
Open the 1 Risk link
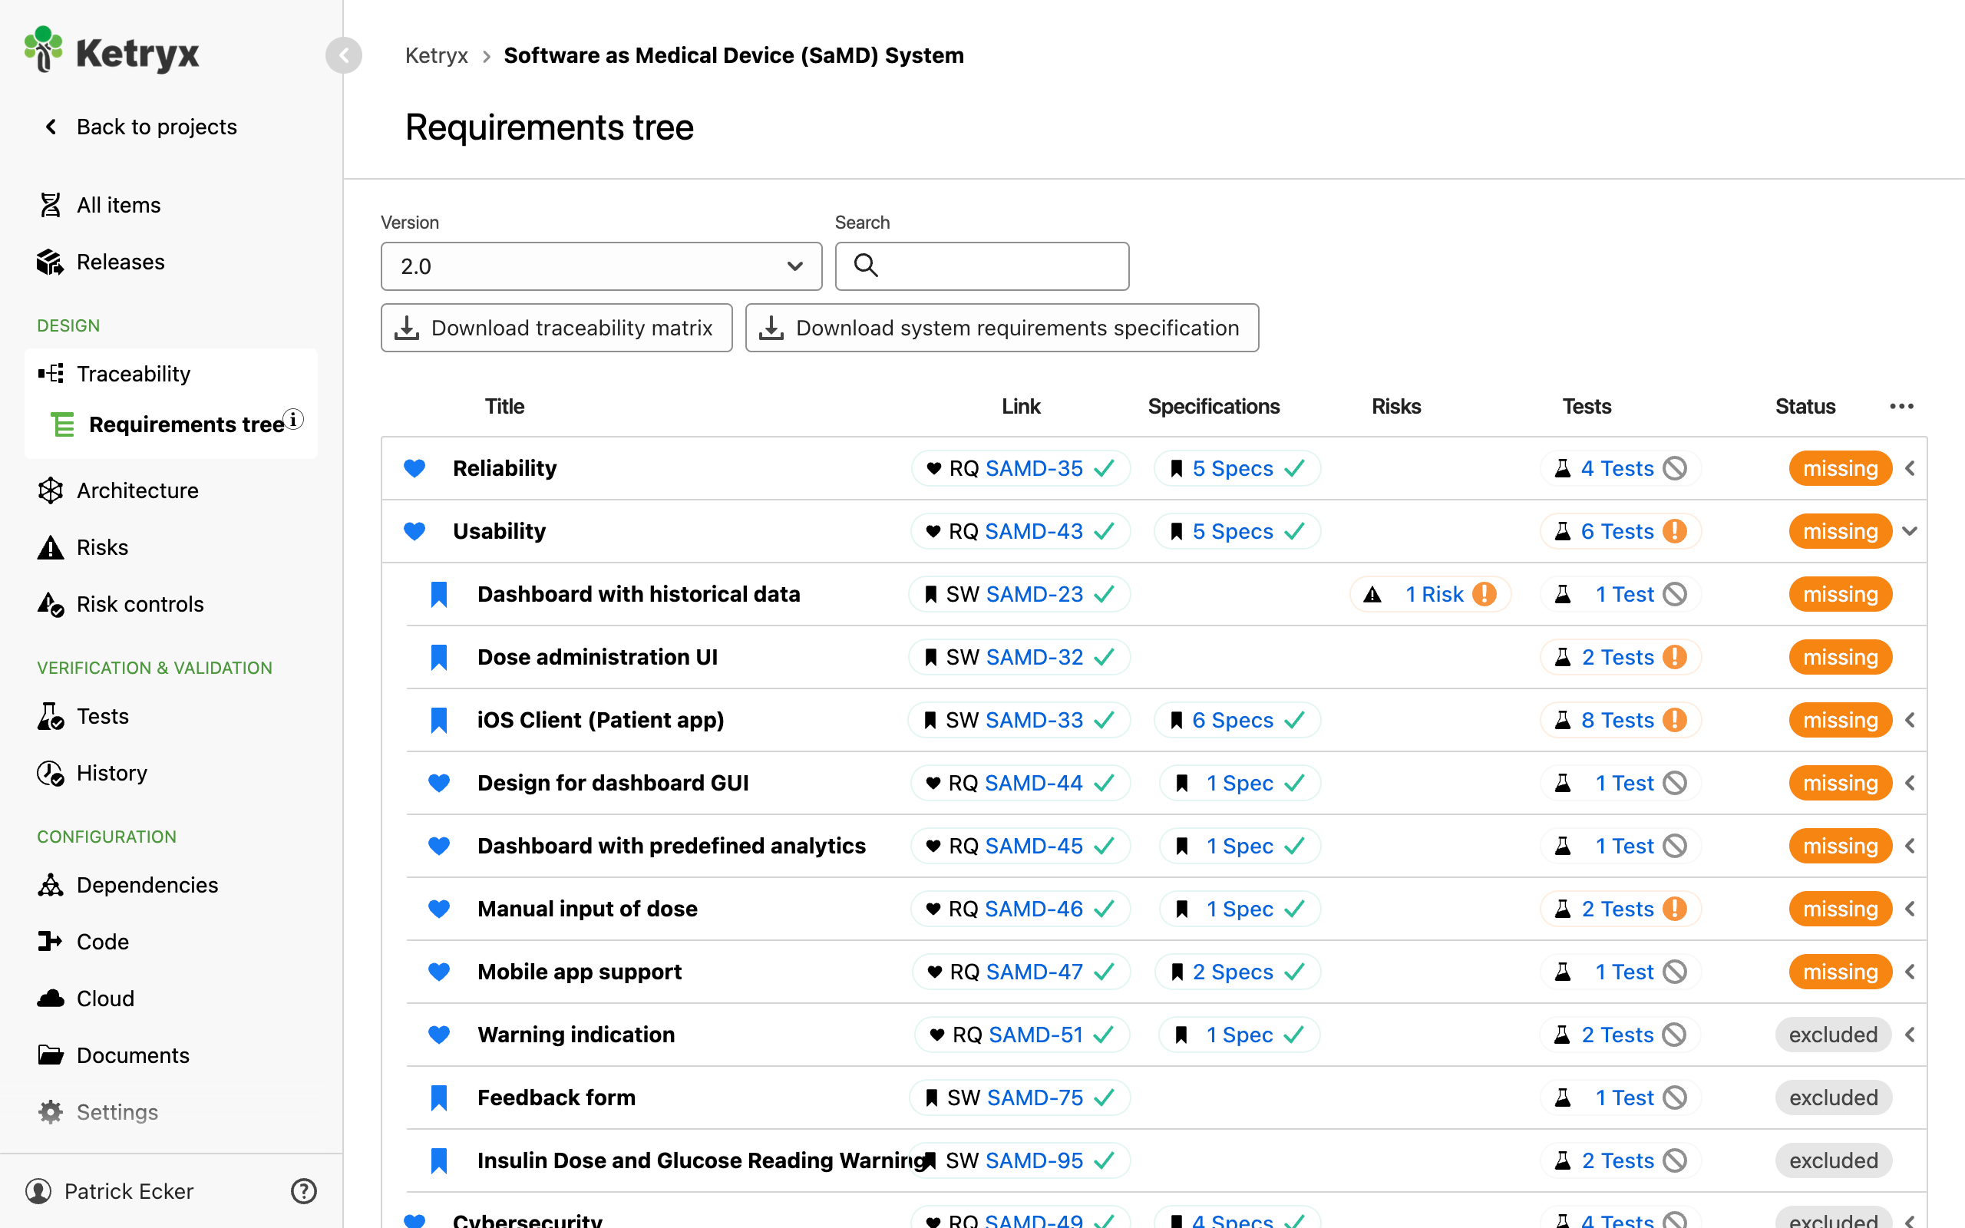coord(1434,595)
